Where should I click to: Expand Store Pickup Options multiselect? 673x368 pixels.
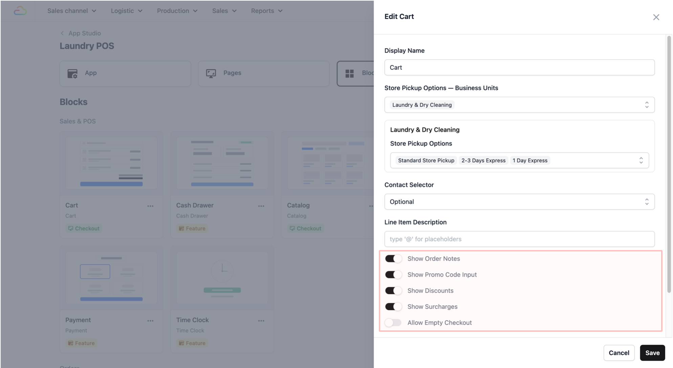641,160
